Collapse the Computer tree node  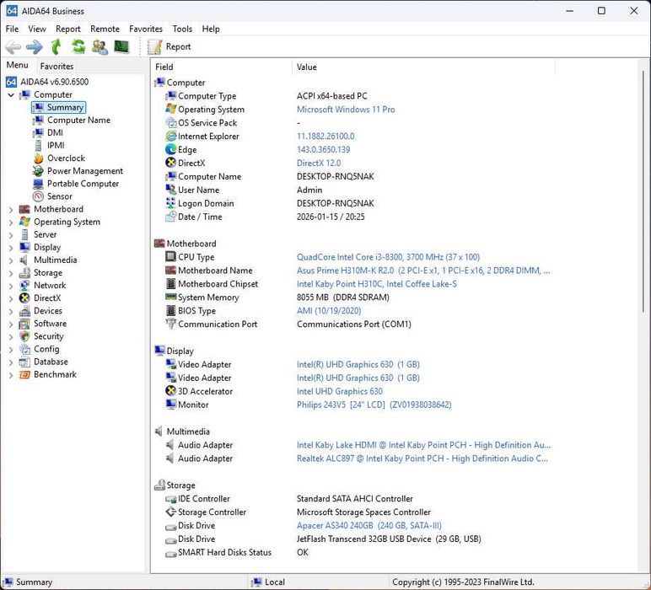coord(11,95)
